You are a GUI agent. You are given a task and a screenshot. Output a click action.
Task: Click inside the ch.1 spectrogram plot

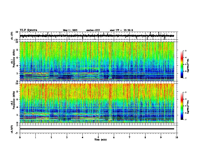(x=97, y=61)
